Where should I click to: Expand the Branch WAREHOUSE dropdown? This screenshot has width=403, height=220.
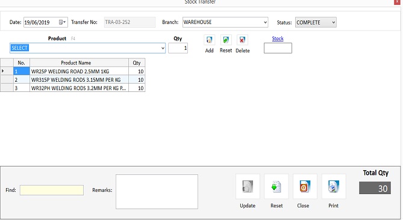(x=265, y=22)
